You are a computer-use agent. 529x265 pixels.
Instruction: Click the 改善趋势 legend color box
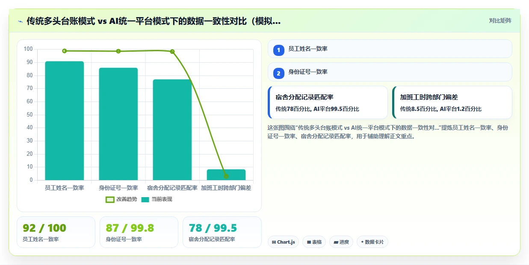click(110, 199)
